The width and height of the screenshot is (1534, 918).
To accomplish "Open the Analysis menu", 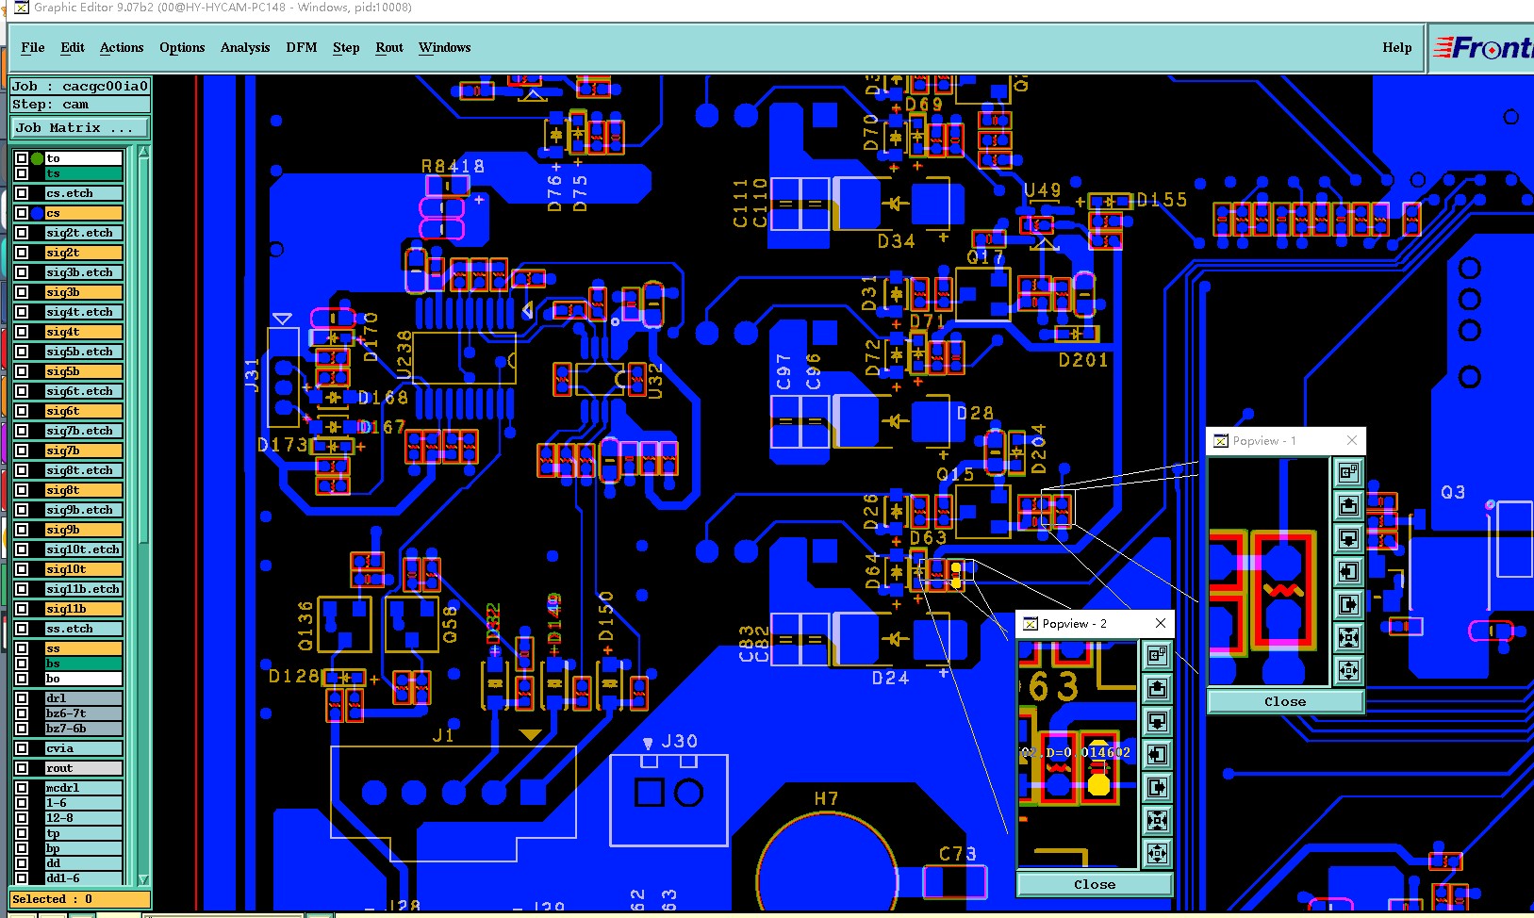I will pos(245,47).
